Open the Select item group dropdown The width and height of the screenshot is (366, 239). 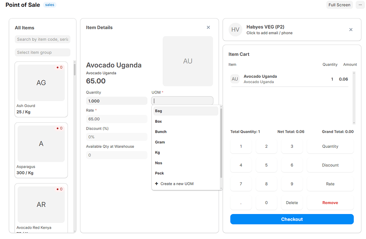[42, 52]
